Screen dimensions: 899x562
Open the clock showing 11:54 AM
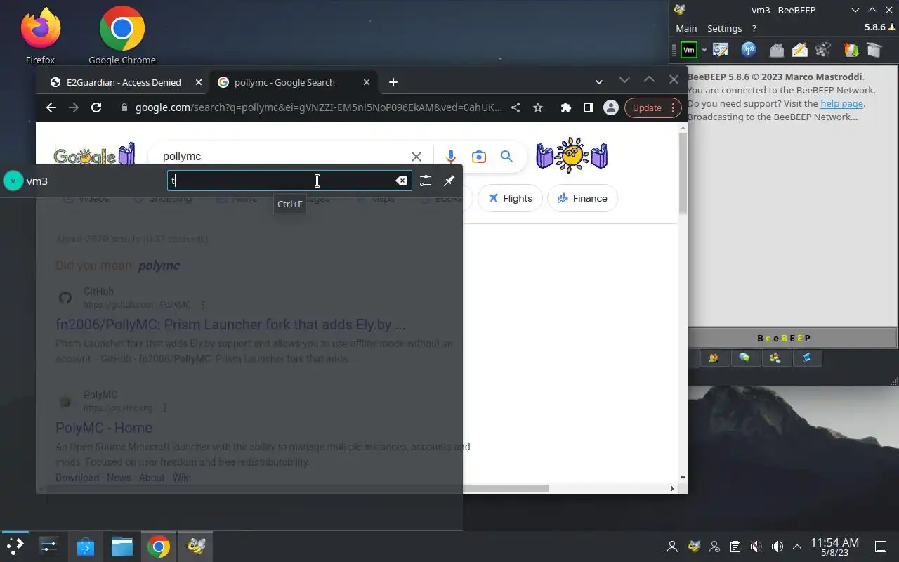click(834, 547)
